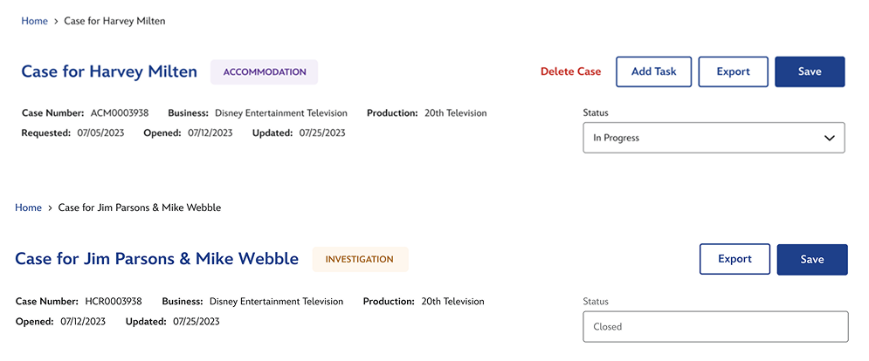The width and height of the screenshot is (869, 361).
Task: Click the breadcrumb chevron above Harvey Milten case
Action: [56, 21]
